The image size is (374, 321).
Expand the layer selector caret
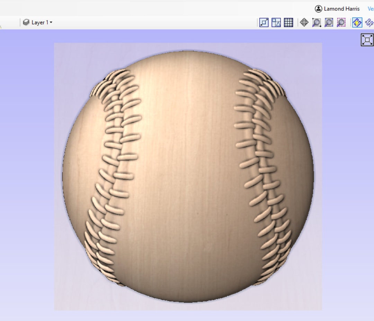(x=51, y=22)
